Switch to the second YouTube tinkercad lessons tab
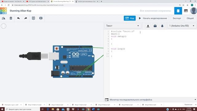Image resolution: width=197 pixels, height=111 pixels. pos(37,2)
